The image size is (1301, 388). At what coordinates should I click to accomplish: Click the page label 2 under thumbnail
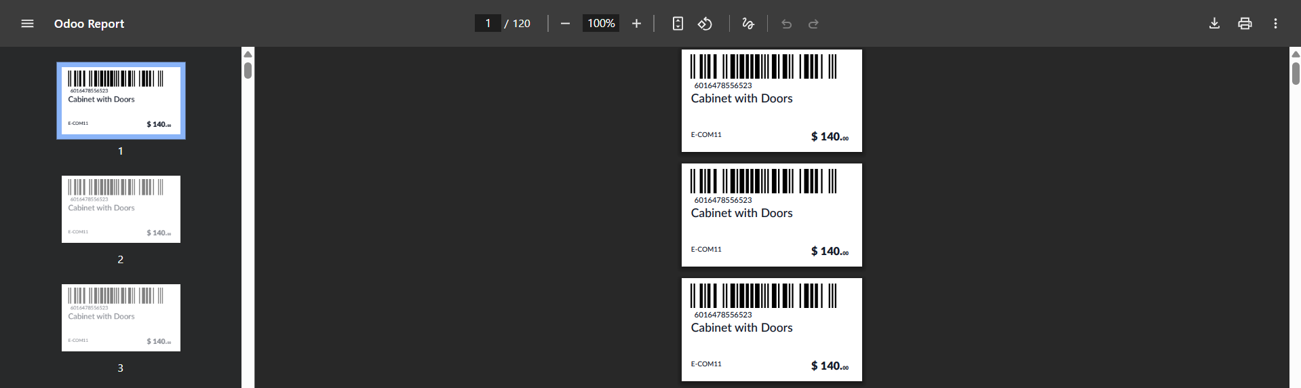tap(121, 259)
